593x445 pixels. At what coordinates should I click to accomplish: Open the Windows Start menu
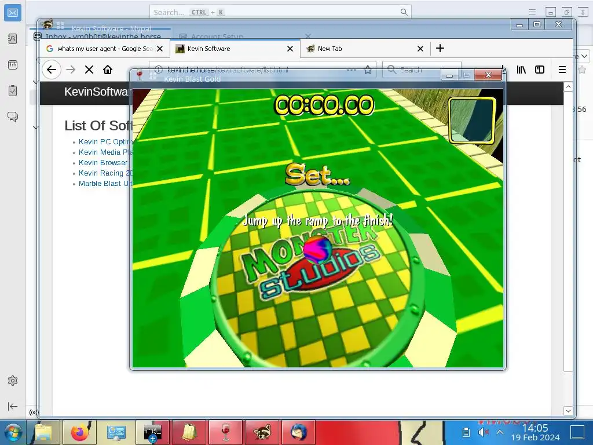click(x=13, y=432)
